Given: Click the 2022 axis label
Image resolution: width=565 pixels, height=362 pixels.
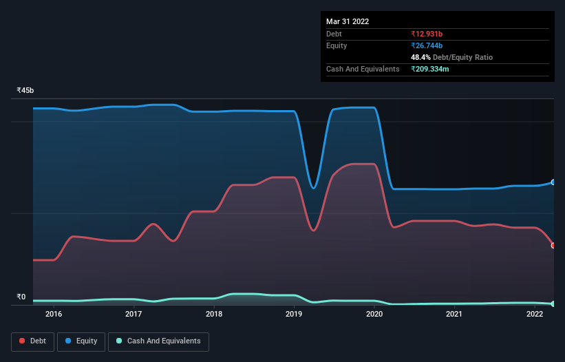Looking at the screenshot, I should (535, 314).
